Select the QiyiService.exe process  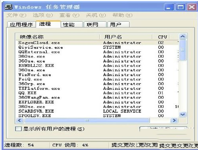[97, 47]
